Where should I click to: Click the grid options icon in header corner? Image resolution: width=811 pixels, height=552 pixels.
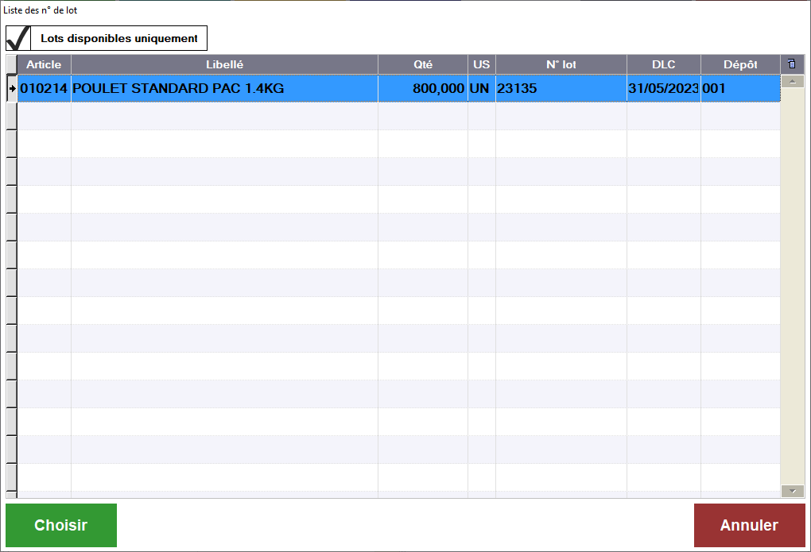(791, 64)
